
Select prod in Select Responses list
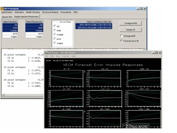coord(34,34)
